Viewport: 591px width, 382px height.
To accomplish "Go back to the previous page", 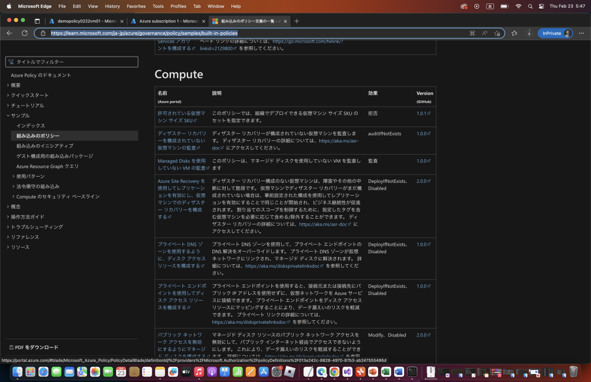I will pyautogui.click(x=9, y=33).
